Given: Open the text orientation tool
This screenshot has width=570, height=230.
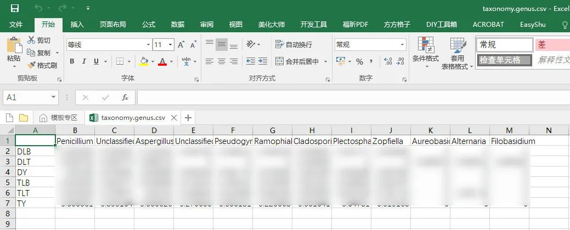Looking at the screenshot, I should tap(251, 44).
